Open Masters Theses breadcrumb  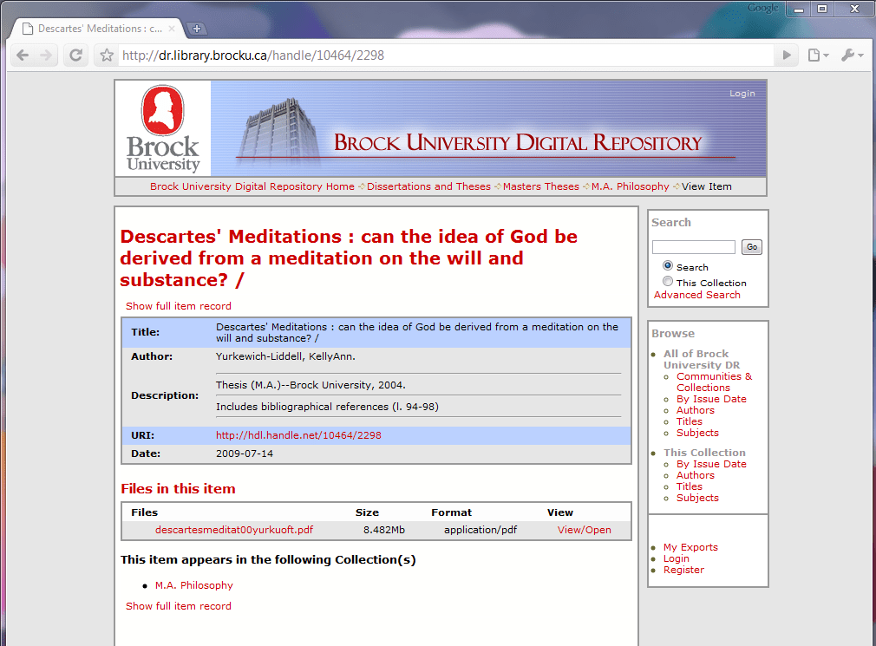coord(541,186)
